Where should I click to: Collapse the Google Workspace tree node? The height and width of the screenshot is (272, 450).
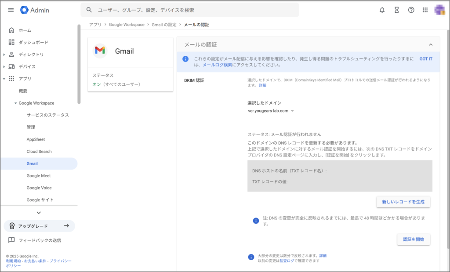[x=15, y=103]
